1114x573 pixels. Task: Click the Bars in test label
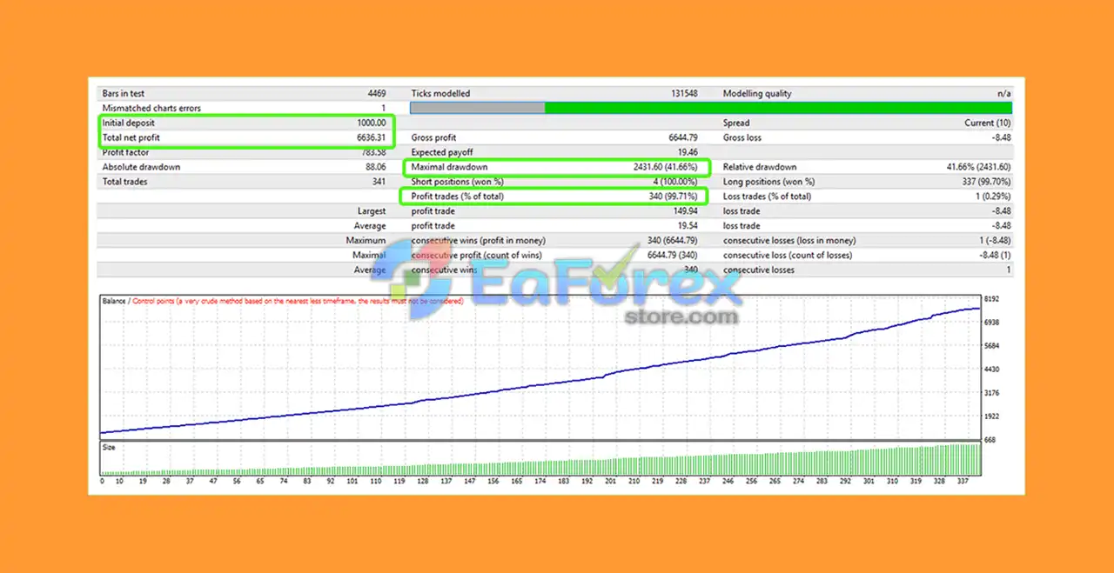tap(123, 94)
